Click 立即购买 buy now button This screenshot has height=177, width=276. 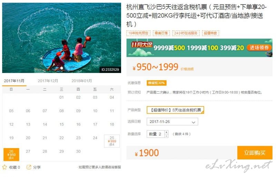pyautogui.click(x=255, y=153)
